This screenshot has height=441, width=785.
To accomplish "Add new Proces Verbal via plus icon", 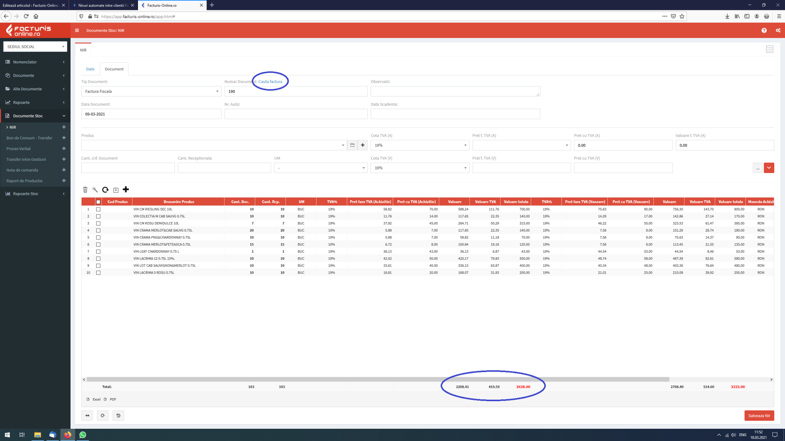I will 64,149.
